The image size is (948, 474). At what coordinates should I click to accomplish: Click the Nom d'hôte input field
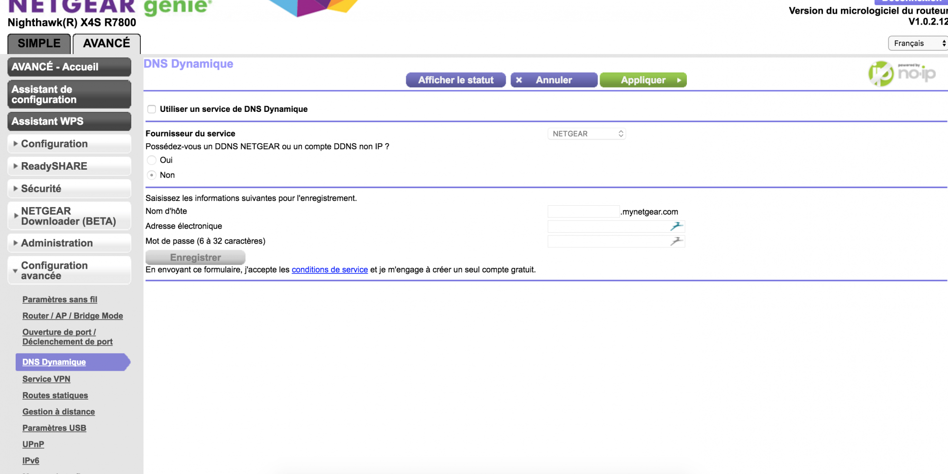583,211
